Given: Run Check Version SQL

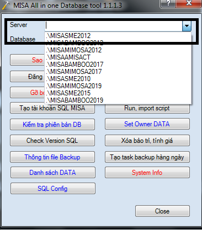Looking at the screenshot, I should pyautogui.click(x=52, y=141).
